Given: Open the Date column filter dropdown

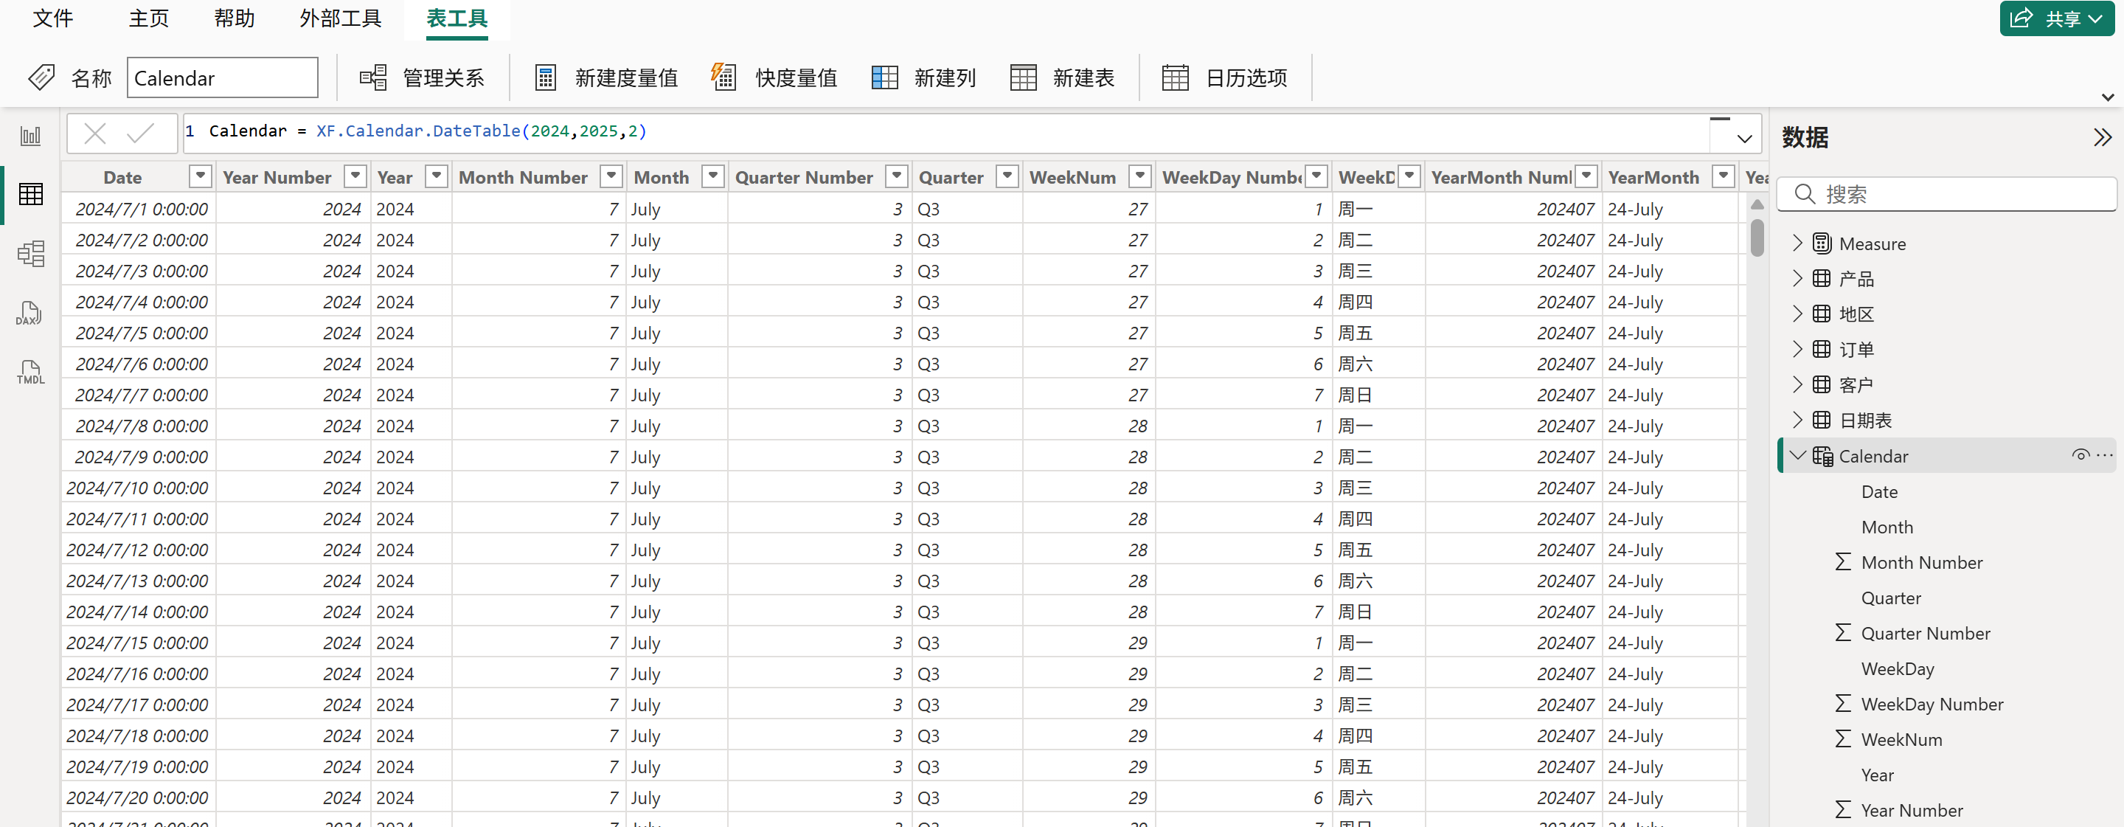Looking at the screenshot, I should 201,176.
